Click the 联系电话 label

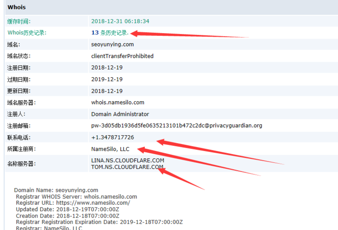click(x=19, y=138)
